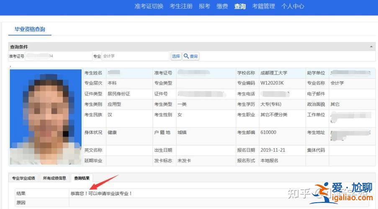The width and height of the screenshot is (378, 209).
Task: Click the 结果 row label
Action: [x=21, y=194]
